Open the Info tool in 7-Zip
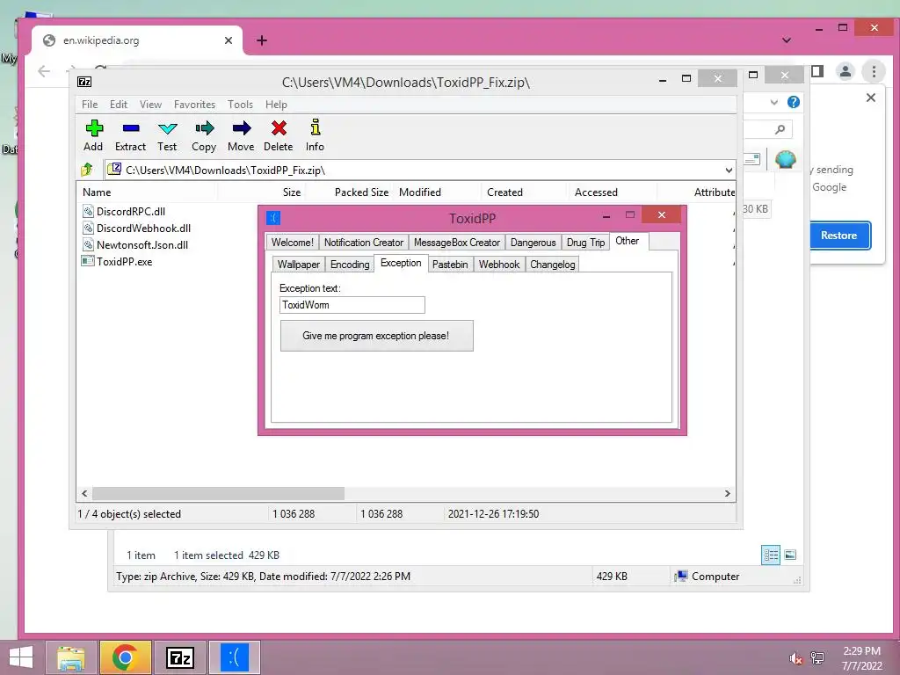 click(316, 127)
